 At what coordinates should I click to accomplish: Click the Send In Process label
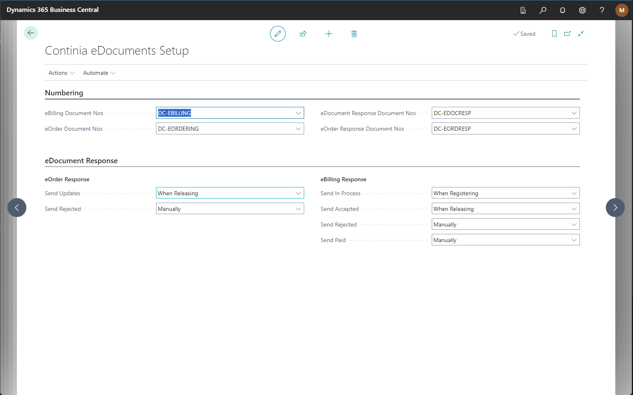340,193
